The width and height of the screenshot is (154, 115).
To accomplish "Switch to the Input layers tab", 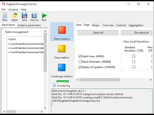I will pos(8,25).
